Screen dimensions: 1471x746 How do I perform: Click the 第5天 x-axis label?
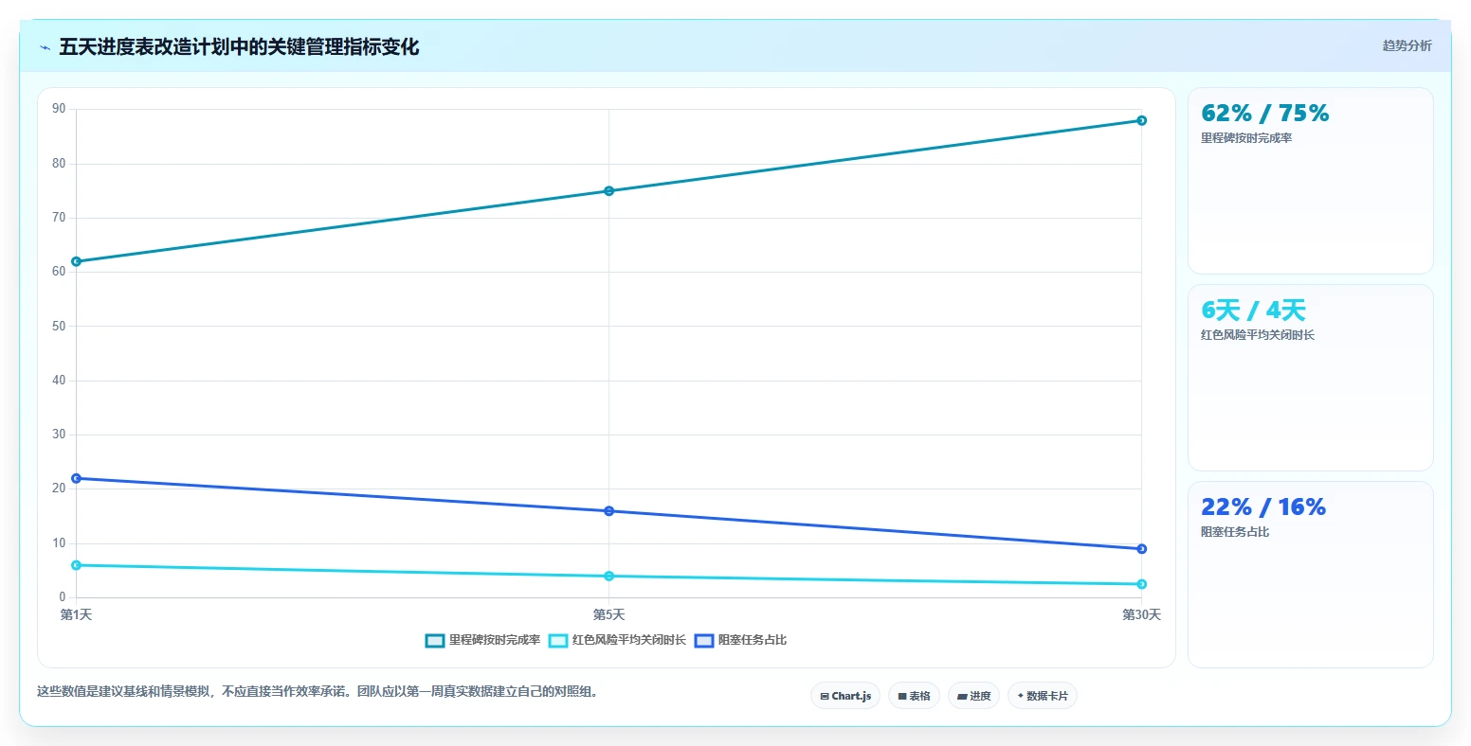[x=609, y=615]
